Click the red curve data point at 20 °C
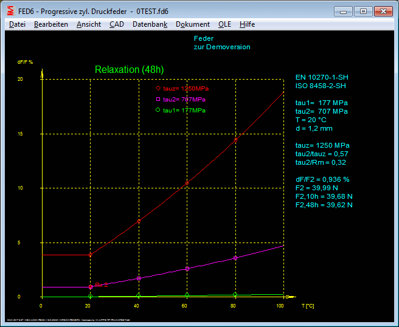The image size is (399, 327). (91, 255)
